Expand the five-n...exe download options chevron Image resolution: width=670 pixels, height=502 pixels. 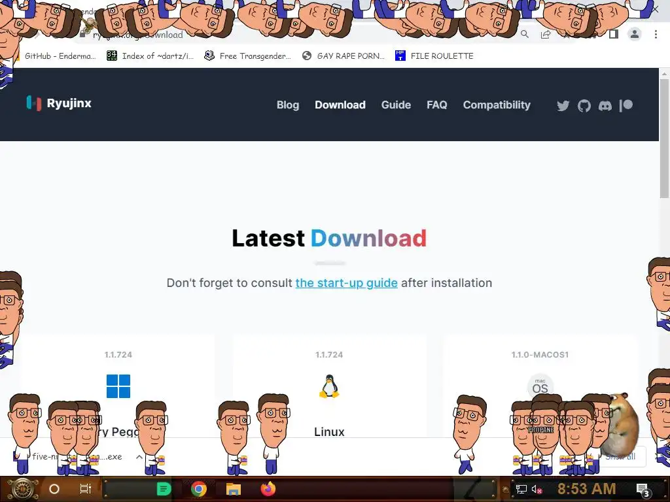[x=139, y=457]
